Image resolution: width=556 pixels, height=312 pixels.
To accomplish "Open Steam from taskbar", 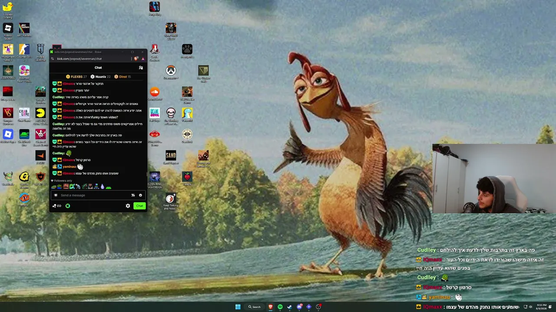I will [x=290, y=307].
